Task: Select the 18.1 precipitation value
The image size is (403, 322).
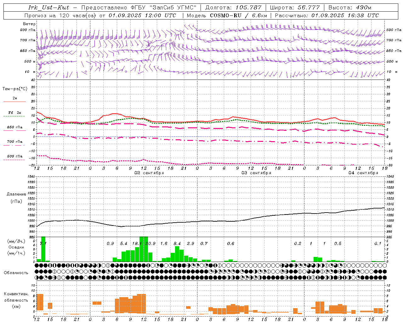Action: (137, 244)
